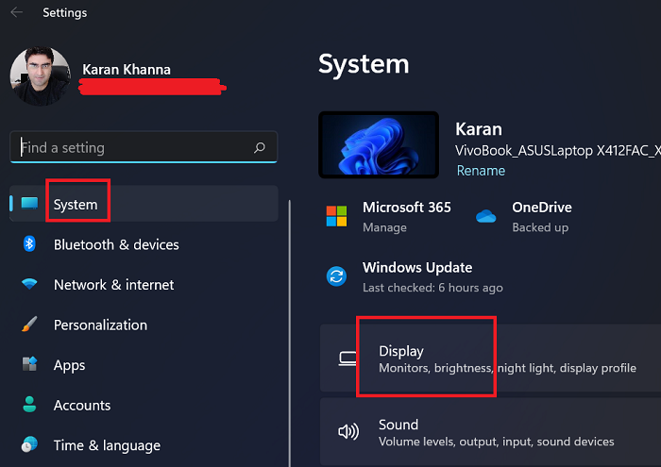The height and width of the screenshot is (467, 661).
Task: Click the Apps icon in sidebar
Action: click(29, 365)
